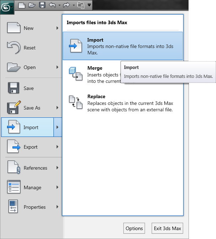This screenshot has height=239, width=216.
Task: Select the Properties menu item
Action: point(32,207)
